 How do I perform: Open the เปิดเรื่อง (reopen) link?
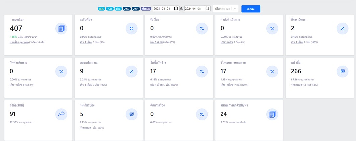pyautogui.click(x=20, y=42)
